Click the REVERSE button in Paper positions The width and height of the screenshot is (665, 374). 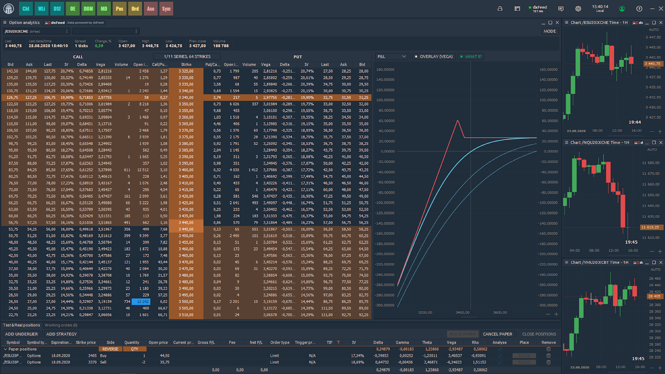point(111,349)
